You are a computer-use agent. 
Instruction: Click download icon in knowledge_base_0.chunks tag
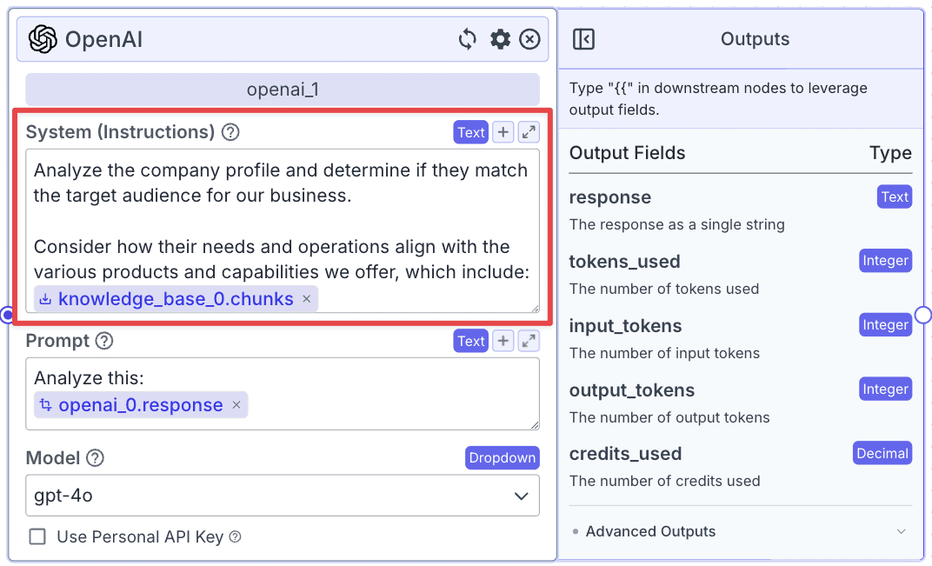coord(45,299)
